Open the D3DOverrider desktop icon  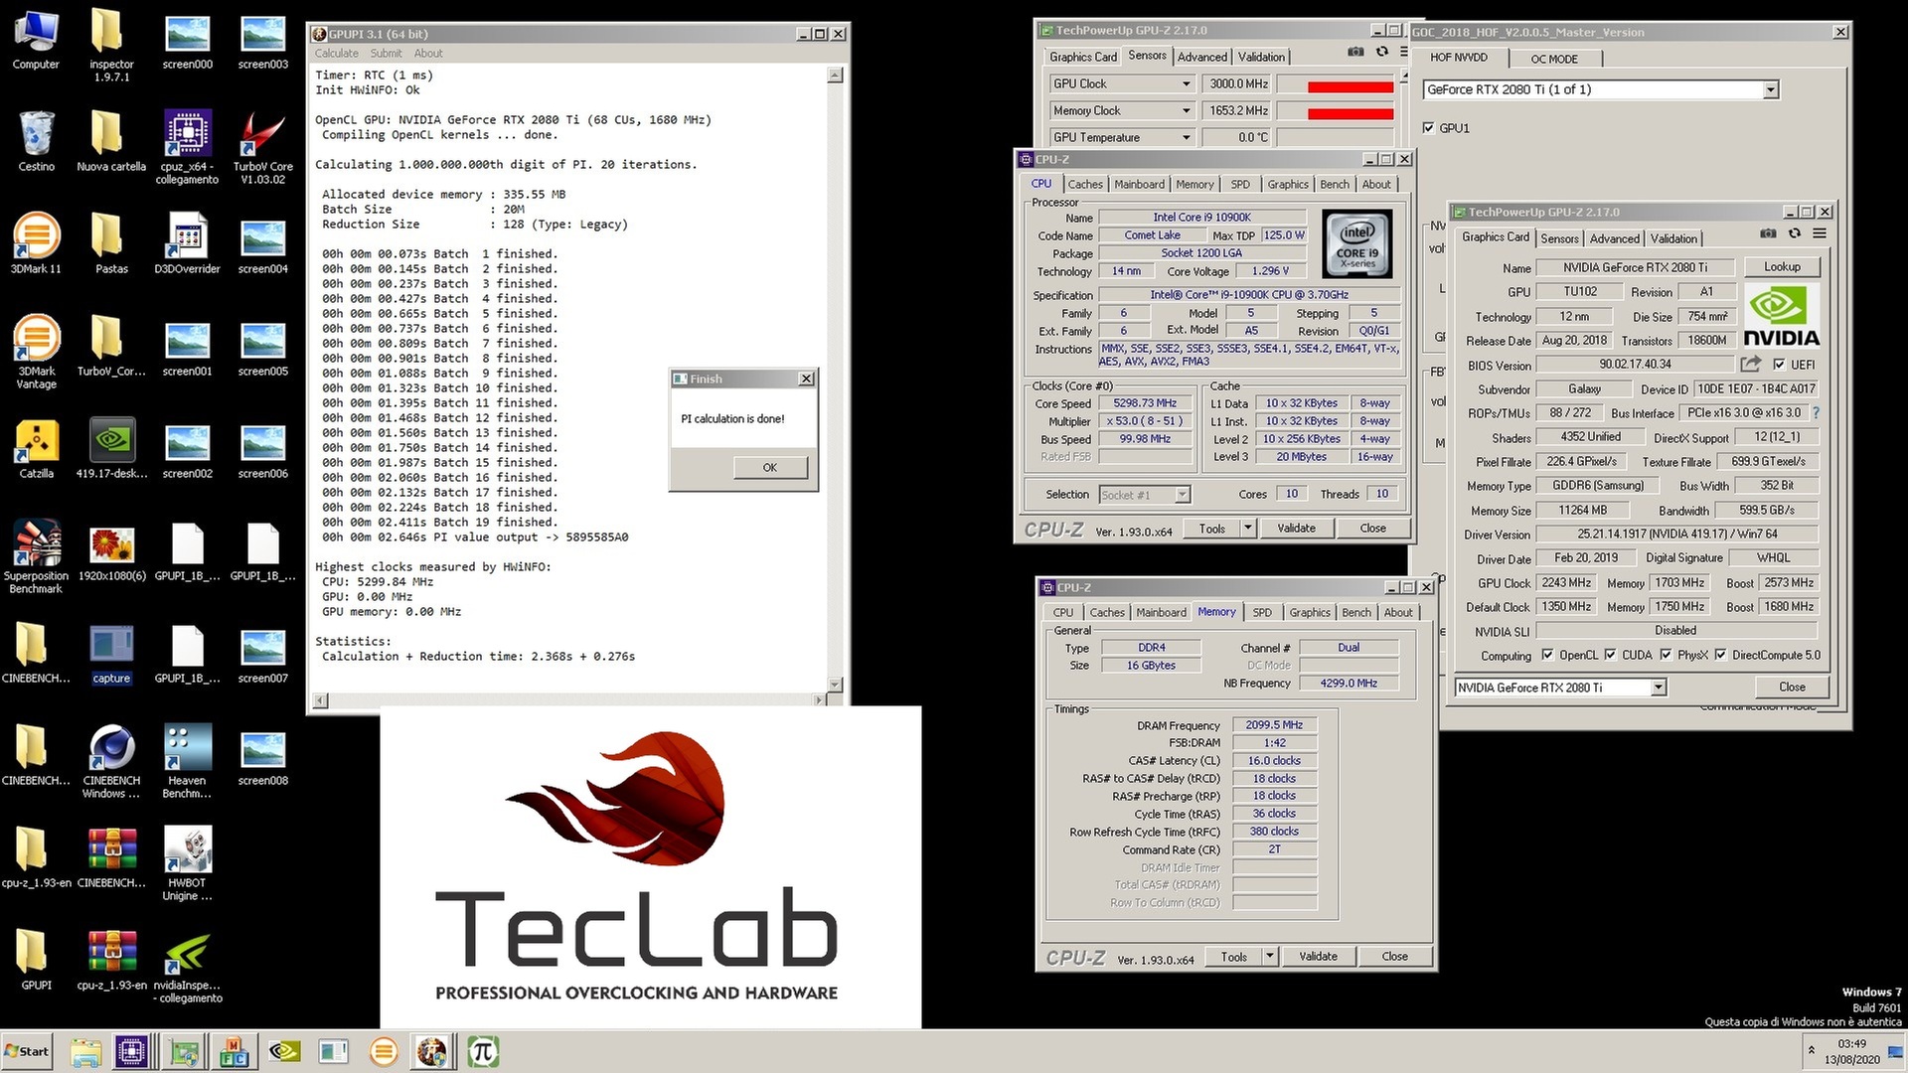187,243
